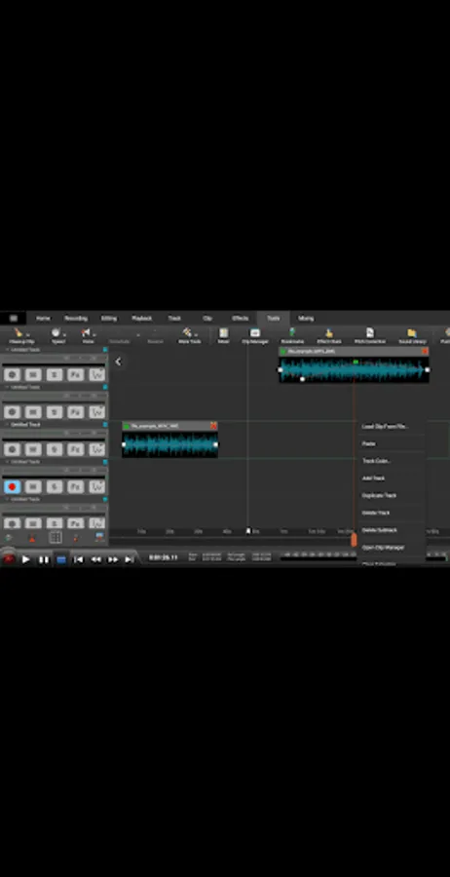This screenshot has width=450, height=877.
Task: Open automation curve for the third track
Action: [97, 449]
